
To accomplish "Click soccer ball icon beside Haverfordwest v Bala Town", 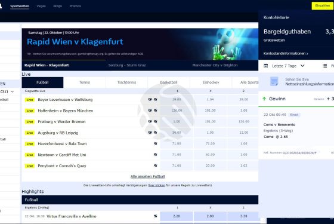I will point(156,143).
